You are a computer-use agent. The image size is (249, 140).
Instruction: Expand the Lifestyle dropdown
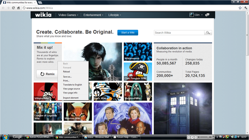[115, 15]
